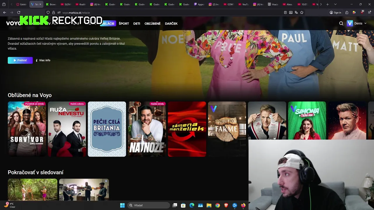Expand the list all tabs chevron

335,4
